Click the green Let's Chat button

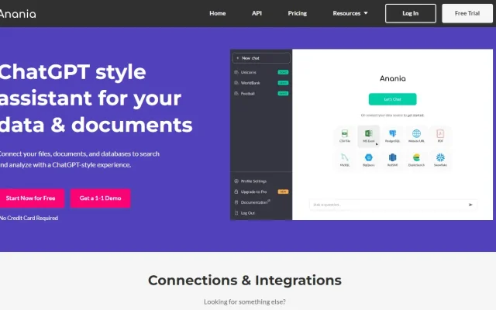pos(393,99)
